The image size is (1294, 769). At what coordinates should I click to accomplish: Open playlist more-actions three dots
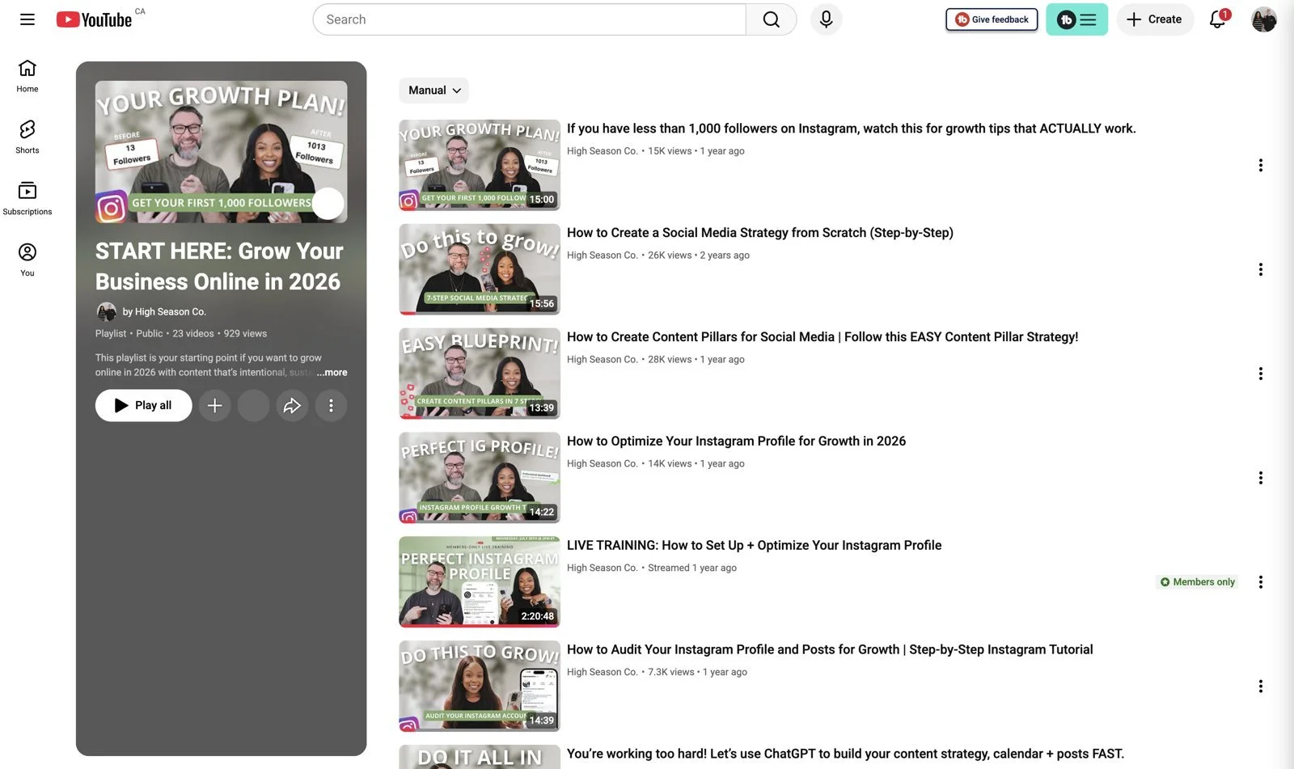tap(331, 405)
